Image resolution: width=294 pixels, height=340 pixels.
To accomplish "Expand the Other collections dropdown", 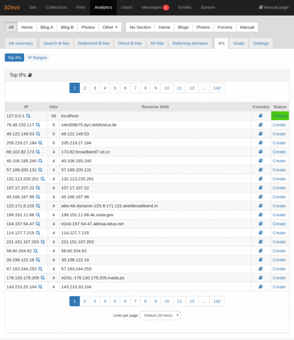I will [x=110, y=27].
